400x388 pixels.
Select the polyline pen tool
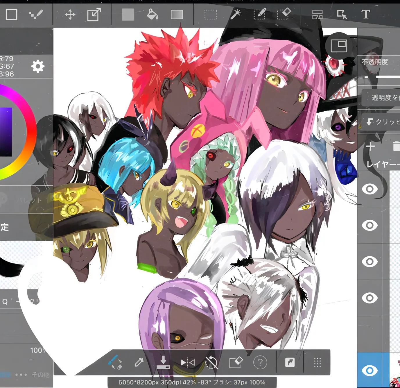36,14
